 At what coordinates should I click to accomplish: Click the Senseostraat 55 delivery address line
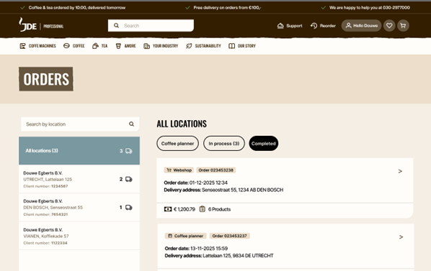click(x=223, y=190)
